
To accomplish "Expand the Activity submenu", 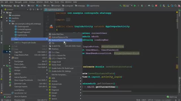I will pyautogui.click(x=65, y=81).
